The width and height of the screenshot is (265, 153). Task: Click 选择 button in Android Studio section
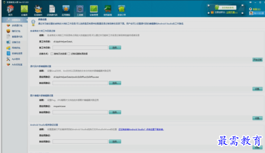(115, 141)
